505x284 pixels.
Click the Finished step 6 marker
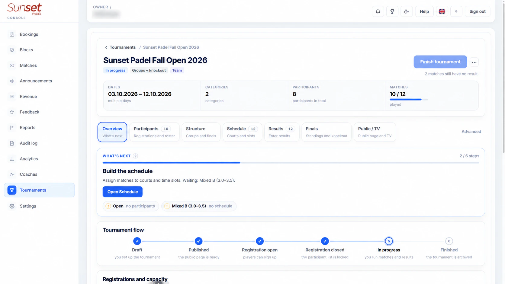tap(449, 241)
